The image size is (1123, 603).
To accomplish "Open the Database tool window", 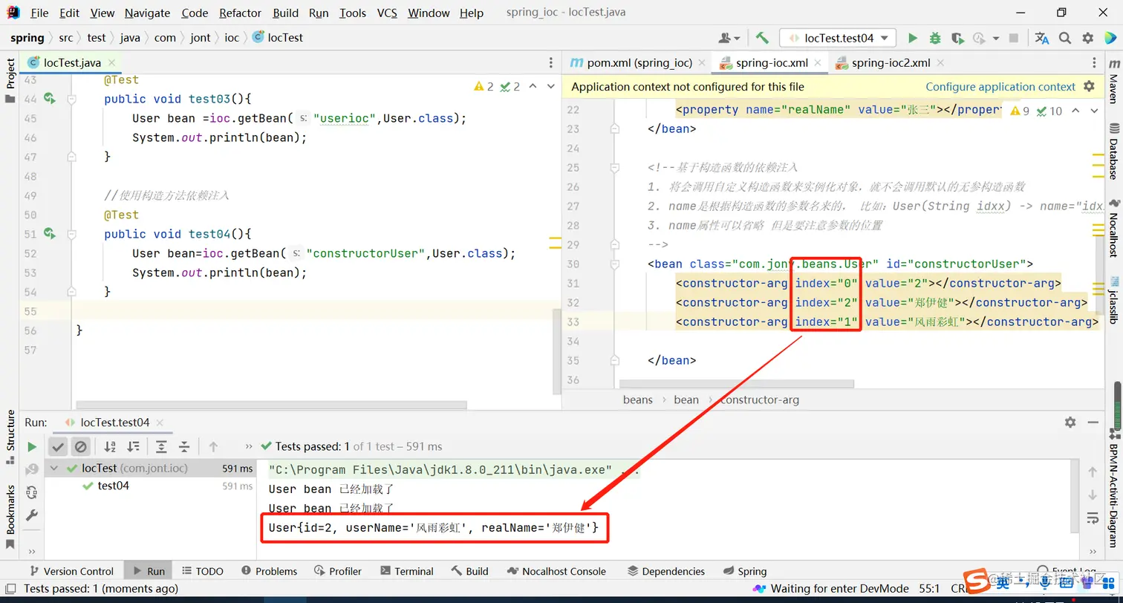I will 1113,152.
